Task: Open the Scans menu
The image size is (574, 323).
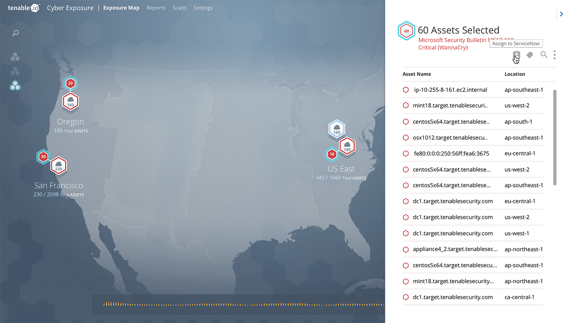Action: [180, 8]
